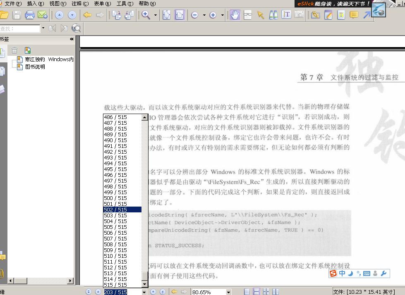Jump to the last page in the status bar
This screenshot has width=405, height=295.
pos(163,292)
